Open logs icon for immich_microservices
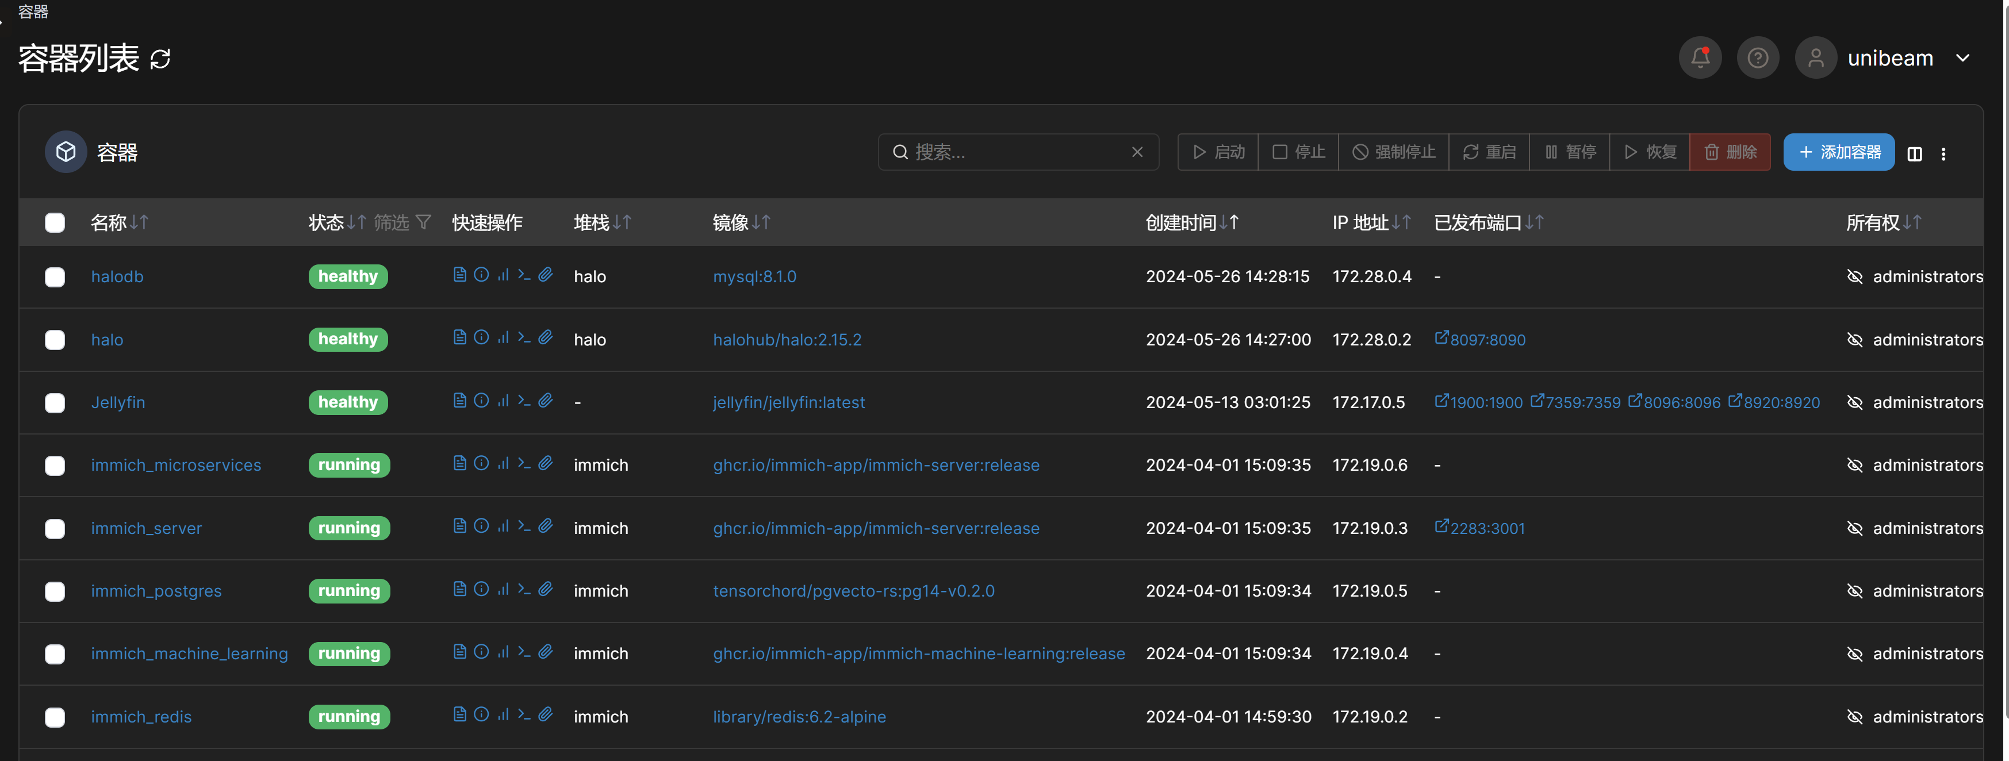The width and height of the screenshot is (2009, 761). [x=459, y=463]
